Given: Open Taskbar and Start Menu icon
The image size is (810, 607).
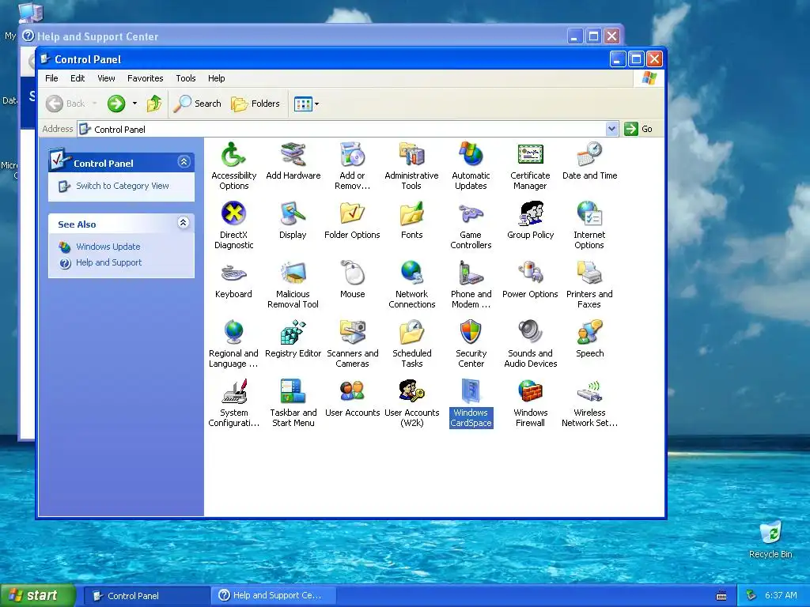Looking at the screenshot, I should tap(293, 392).
